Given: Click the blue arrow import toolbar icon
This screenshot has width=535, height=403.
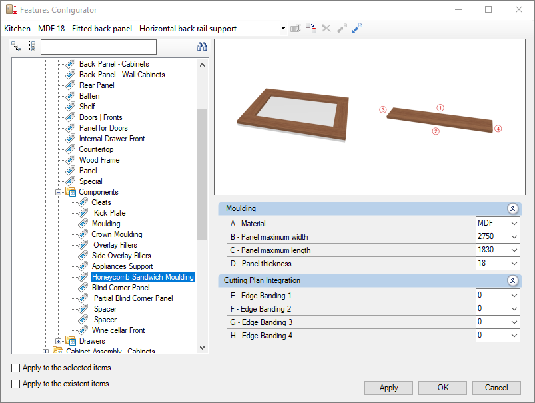Looking at the screenshot, I should pyautogui.click(x=357, y=29).
